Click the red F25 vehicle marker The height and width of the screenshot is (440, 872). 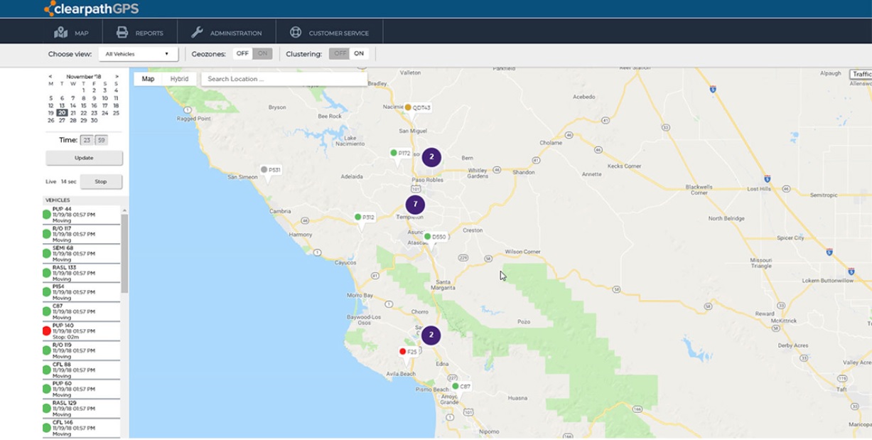coord(403,352)
